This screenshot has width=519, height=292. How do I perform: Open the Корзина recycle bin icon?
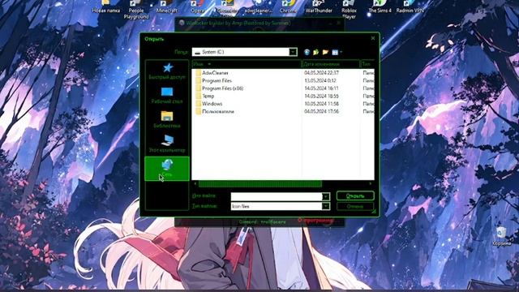[x=501, y=236]
